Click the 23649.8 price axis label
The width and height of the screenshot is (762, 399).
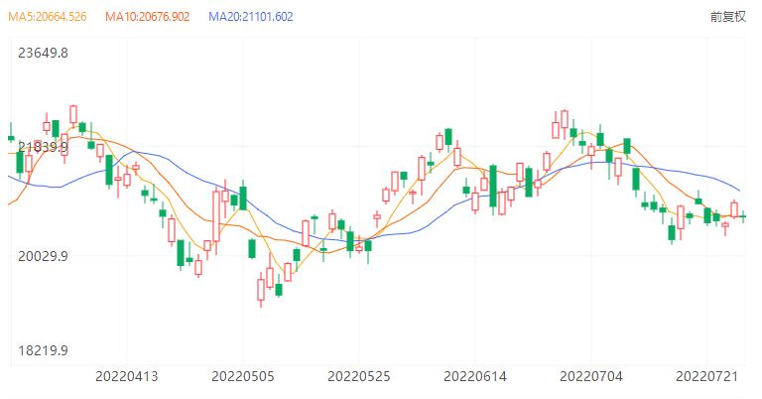click(44, 53)
